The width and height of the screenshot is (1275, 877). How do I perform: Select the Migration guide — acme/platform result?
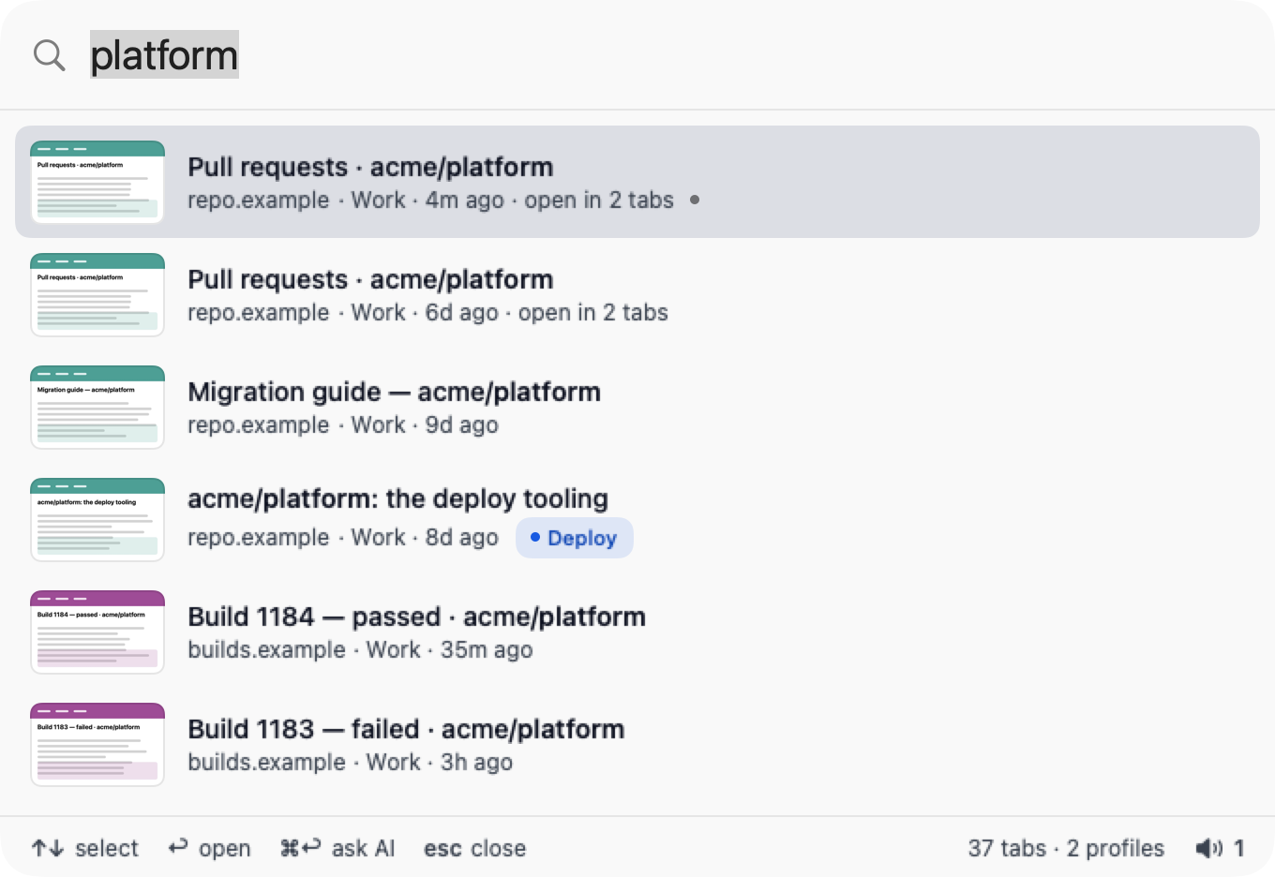[637, 407]
